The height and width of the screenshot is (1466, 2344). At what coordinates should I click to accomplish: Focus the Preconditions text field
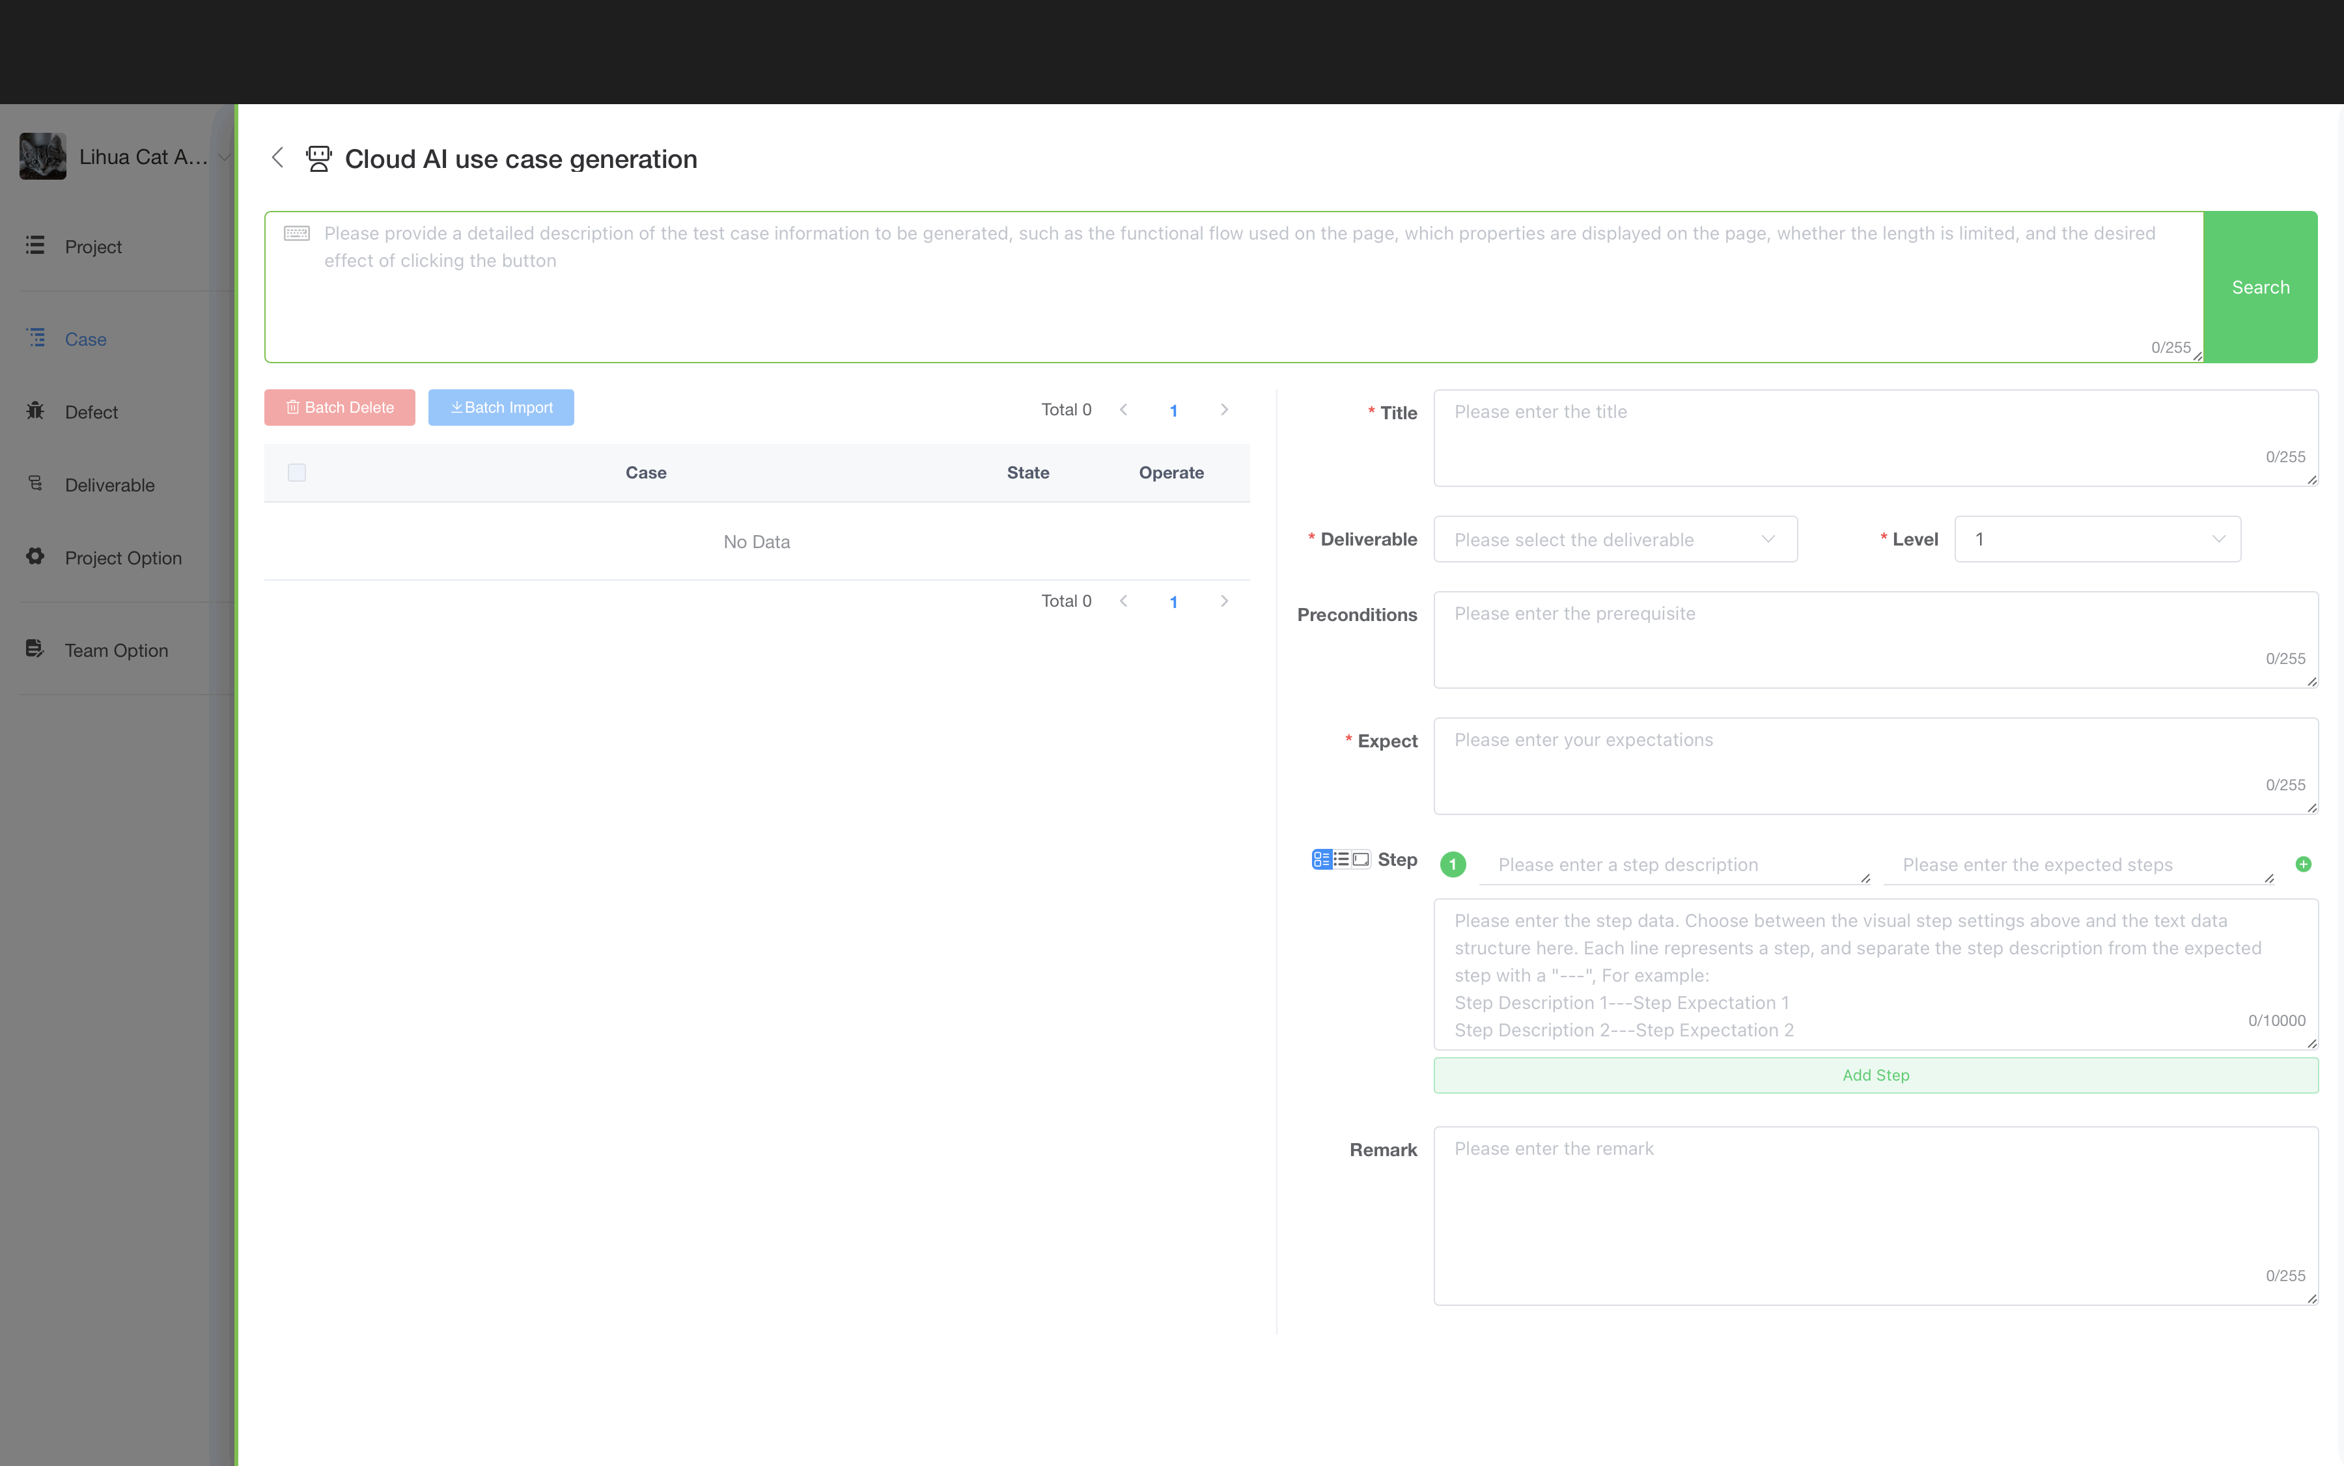click(1876, 640)
